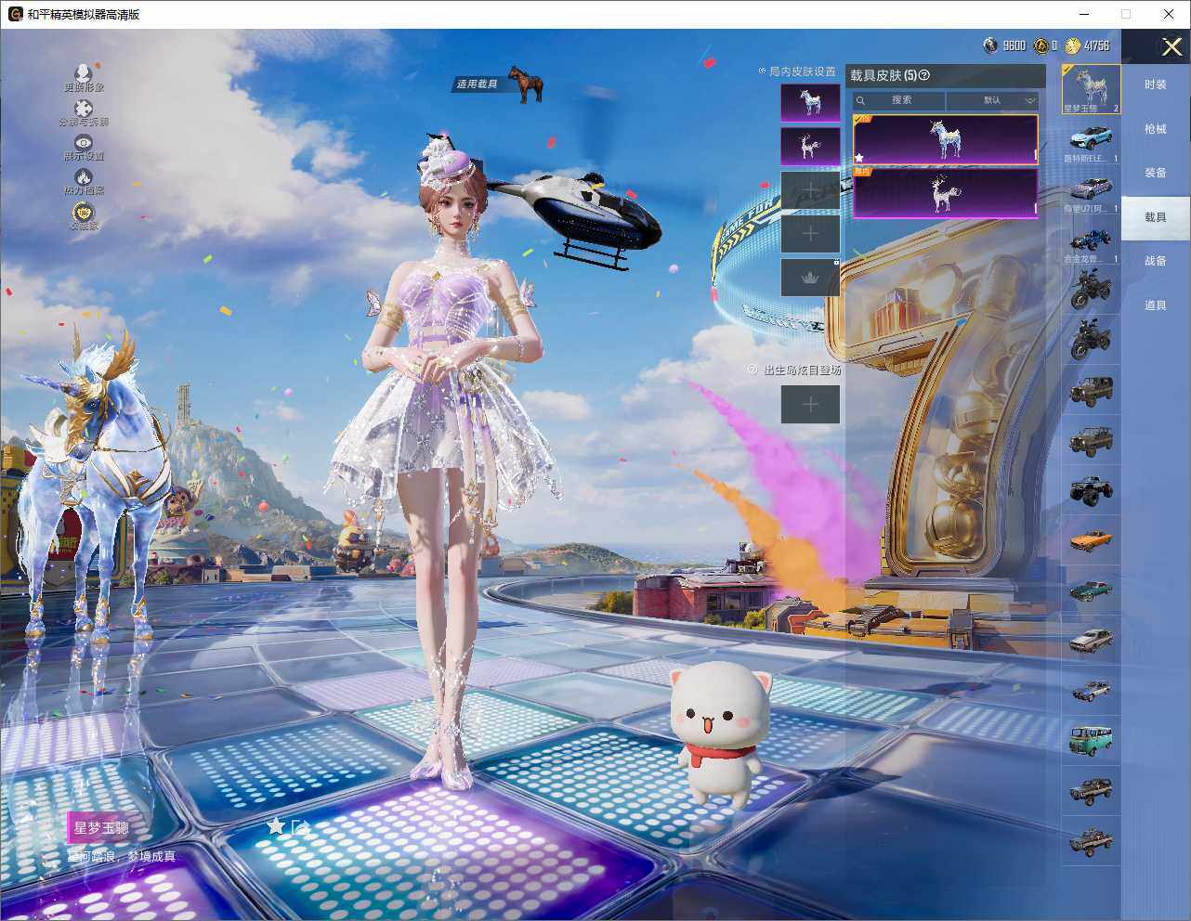This screenshot has height=921, width=1191.
Task: Select the white and blue hatchback vehicle
Action: pos(1091,691)
